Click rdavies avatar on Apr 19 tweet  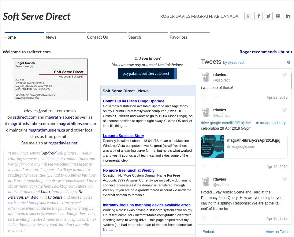click(206, 112)
